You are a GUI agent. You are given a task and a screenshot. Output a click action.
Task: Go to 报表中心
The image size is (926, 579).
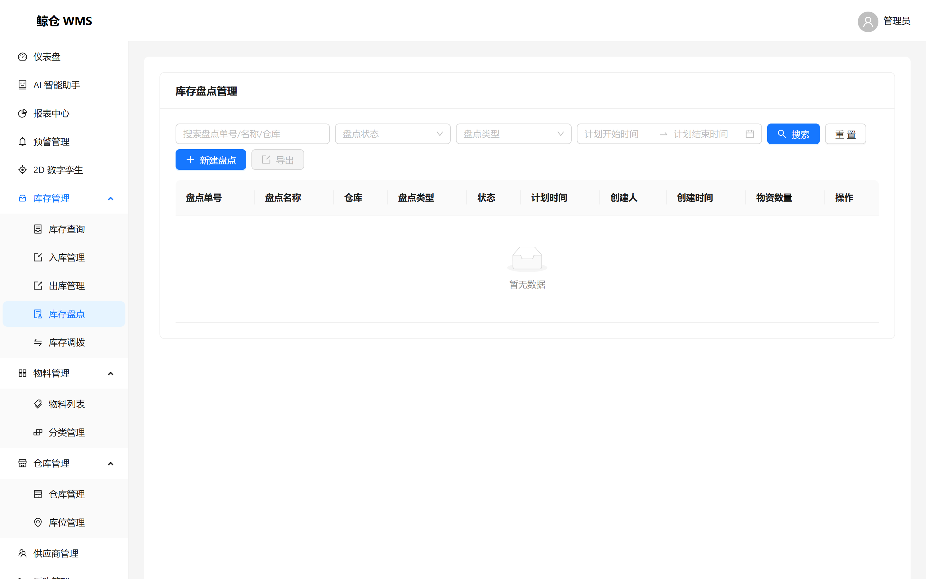tap(64, 113)
